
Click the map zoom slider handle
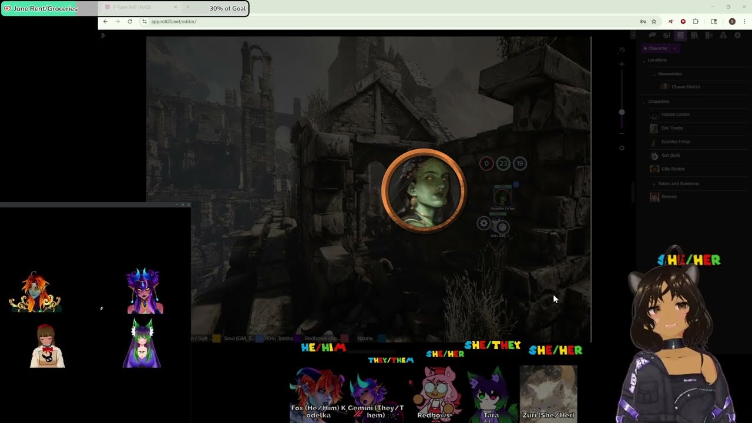tap(622, 112)
